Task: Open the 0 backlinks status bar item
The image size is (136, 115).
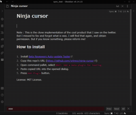Action: pos(62,113)
